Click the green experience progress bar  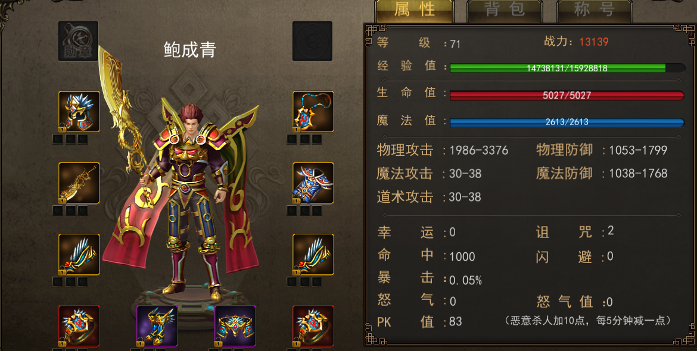click(567, 68)
